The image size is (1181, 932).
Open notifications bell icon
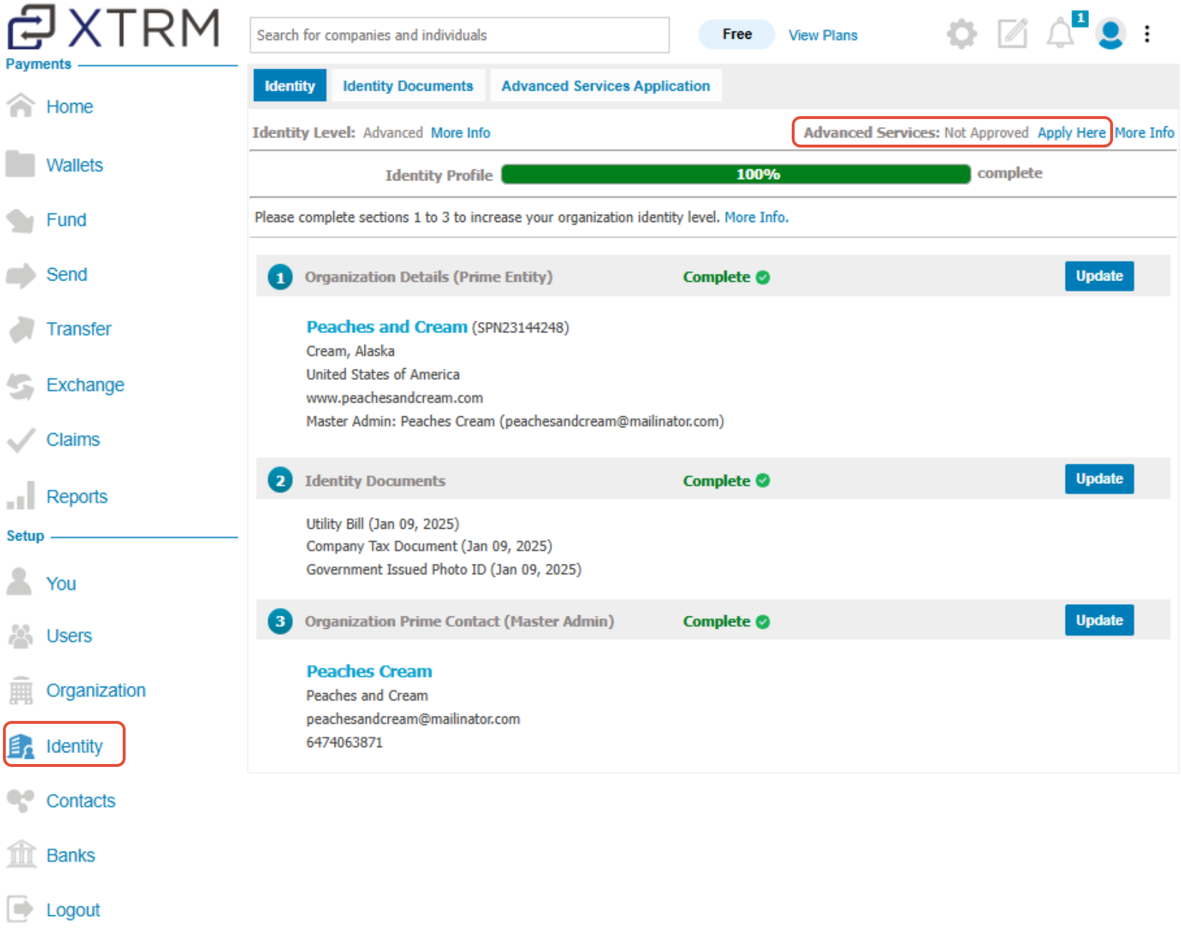(x=1060, y=34)
